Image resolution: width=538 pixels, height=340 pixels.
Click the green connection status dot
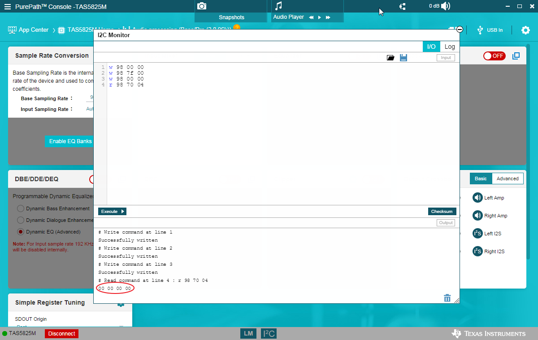[x=4, y=334]
